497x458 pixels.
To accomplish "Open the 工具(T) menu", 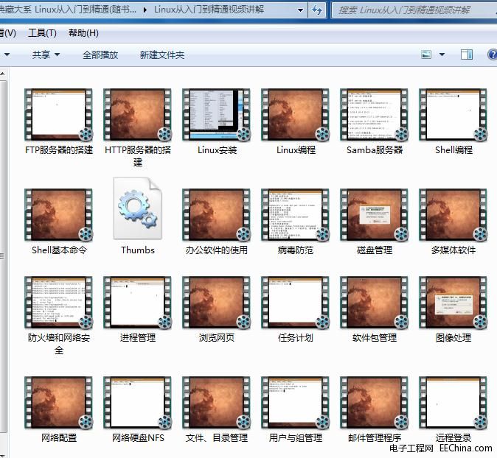I will pyautogui.click(x=42, y=33).
